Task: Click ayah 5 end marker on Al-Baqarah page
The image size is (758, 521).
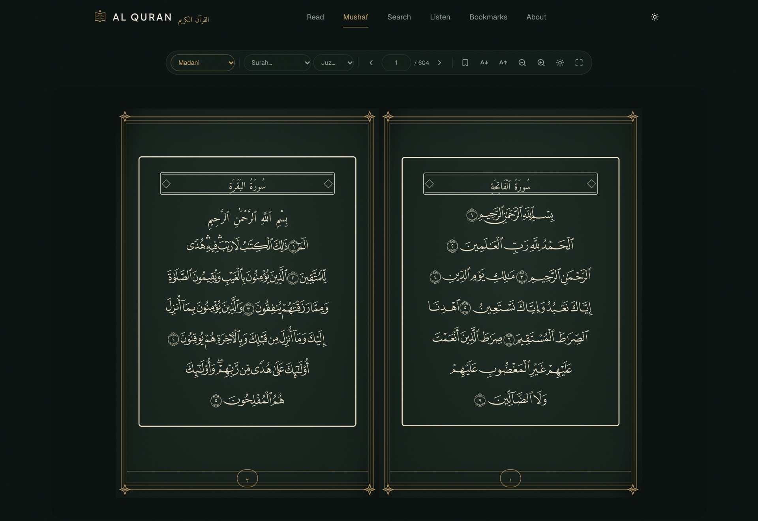Action: click(x=216, y=401)
